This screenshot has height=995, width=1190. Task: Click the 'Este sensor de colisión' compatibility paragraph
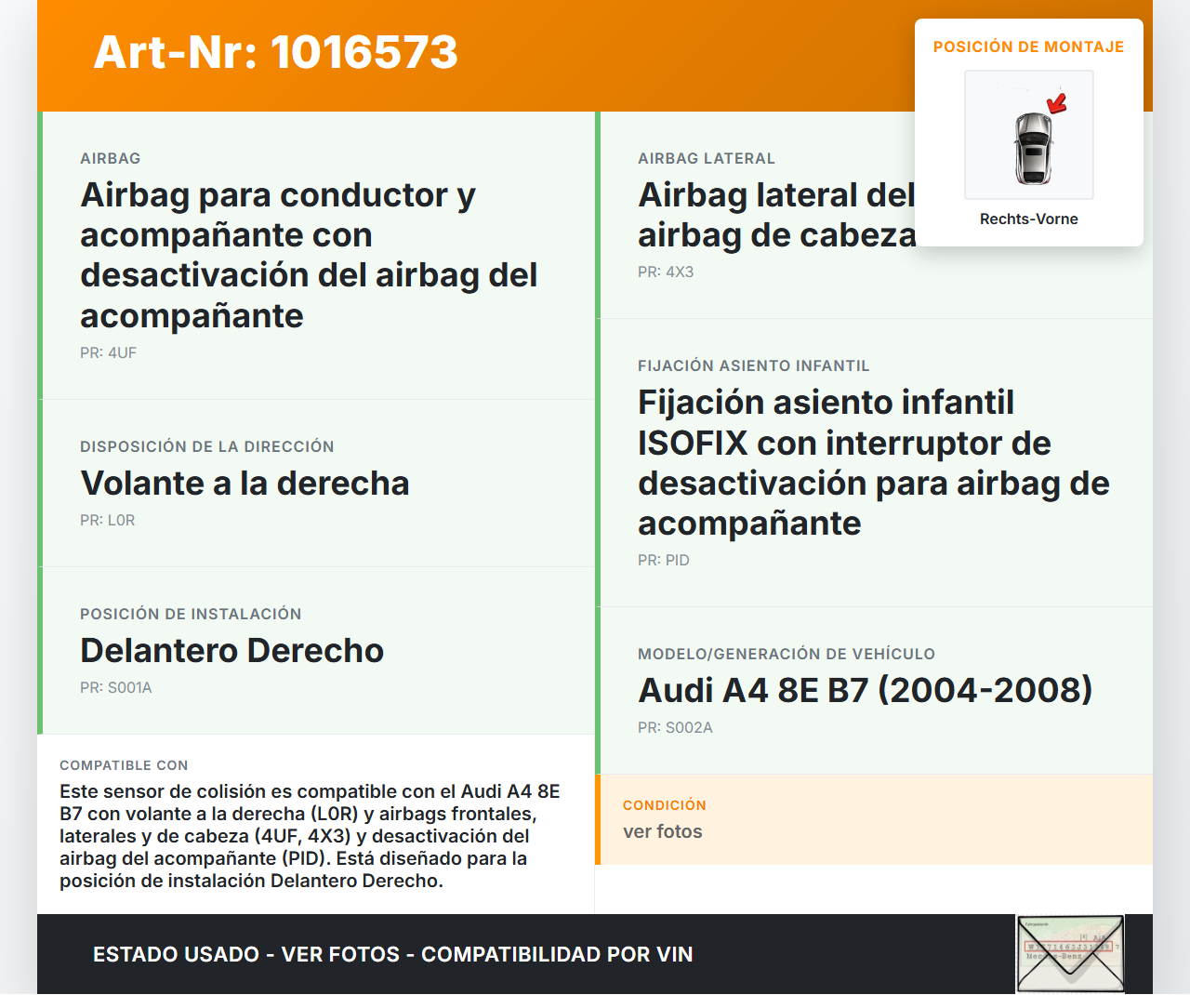click(311, 836)
